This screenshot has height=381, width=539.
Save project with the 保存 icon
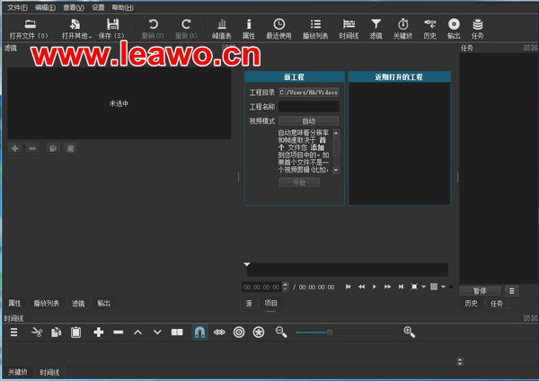pyautogui.click(x=111, y=28)
